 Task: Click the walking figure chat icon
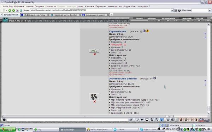[152, 120]
